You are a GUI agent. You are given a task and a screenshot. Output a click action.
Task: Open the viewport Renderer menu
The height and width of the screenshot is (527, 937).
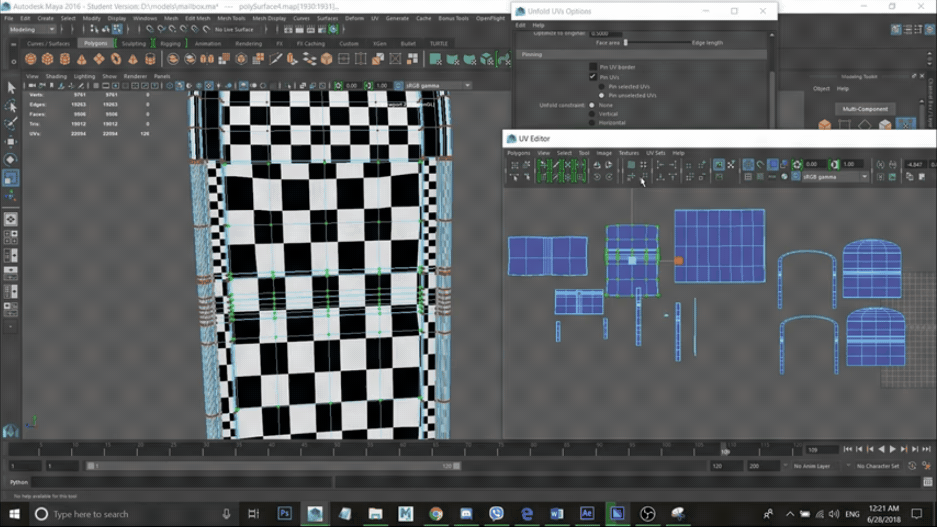coord(135,77)
